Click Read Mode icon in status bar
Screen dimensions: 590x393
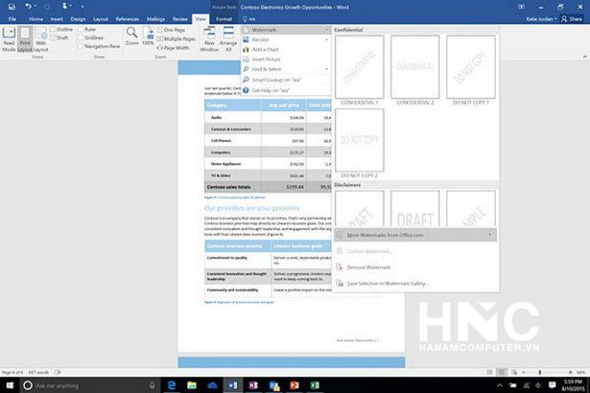point(489,373)
